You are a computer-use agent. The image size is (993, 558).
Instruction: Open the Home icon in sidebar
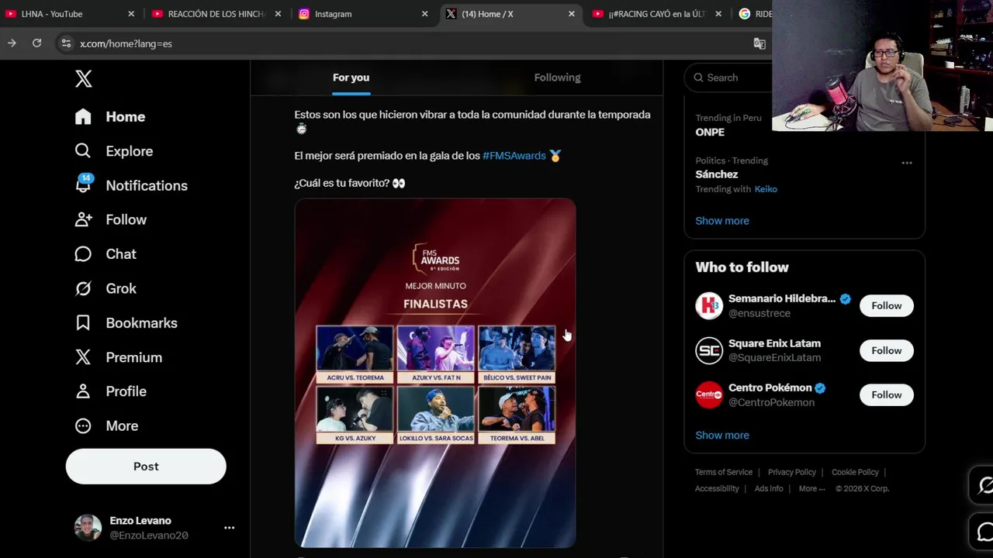(x=83, y=116)
